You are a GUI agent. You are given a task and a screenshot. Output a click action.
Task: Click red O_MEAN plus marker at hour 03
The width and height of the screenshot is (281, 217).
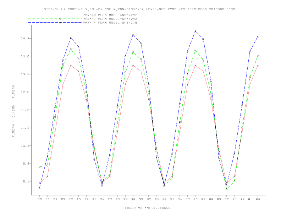pos(47,177)
